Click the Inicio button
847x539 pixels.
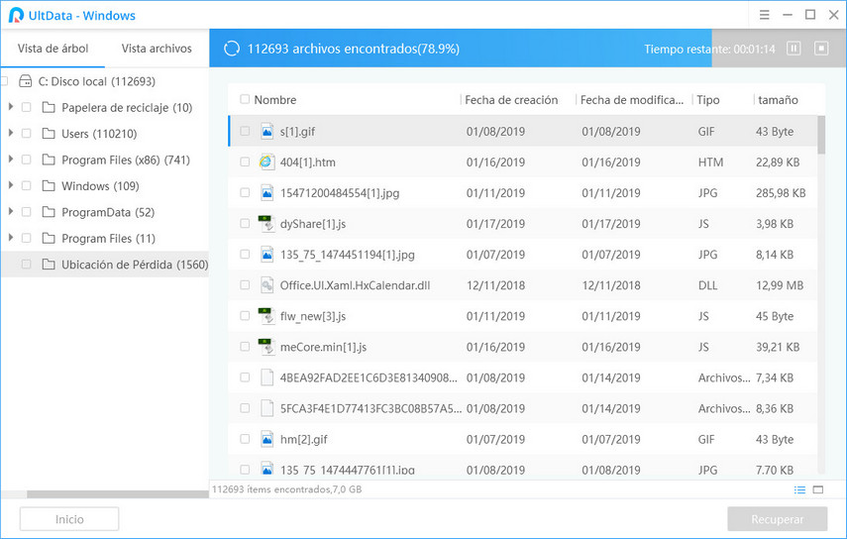tap(69, 519)
